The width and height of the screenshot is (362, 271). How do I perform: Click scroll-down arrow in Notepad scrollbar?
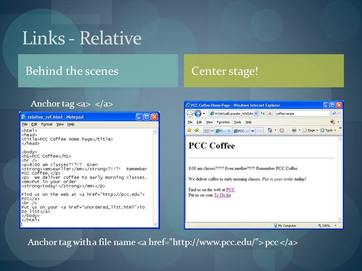155,224
